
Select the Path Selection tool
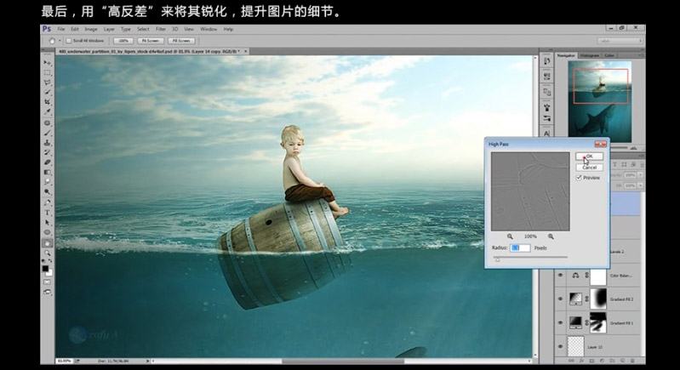(x=48, y=222)
